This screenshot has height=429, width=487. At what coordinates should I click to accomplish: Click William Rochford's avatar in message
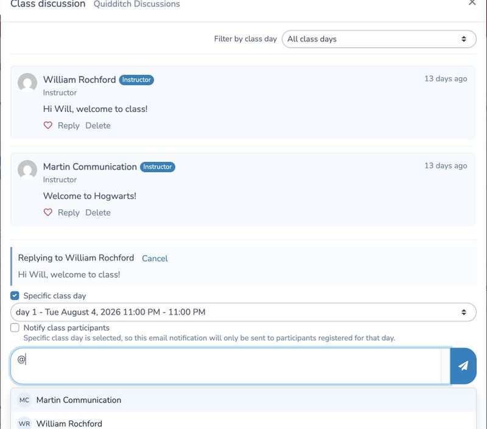click(27, 83)
